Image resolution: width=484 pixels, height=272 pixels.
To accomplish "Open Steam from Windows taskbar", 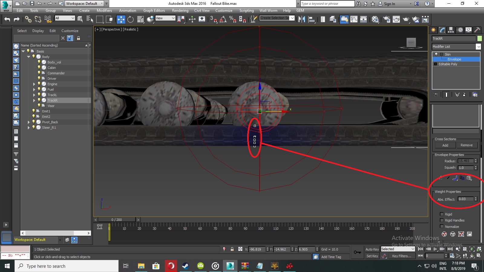I will [x=185, y=266].
